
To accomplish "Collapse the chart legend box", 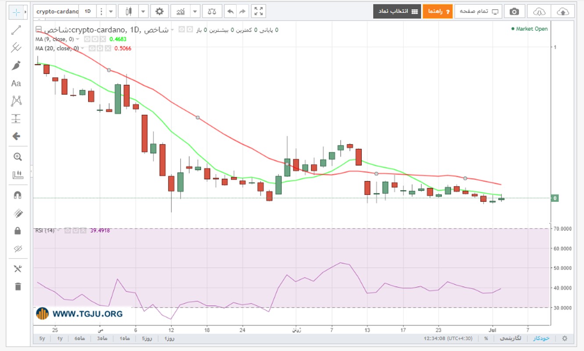I will click(38, 30).
